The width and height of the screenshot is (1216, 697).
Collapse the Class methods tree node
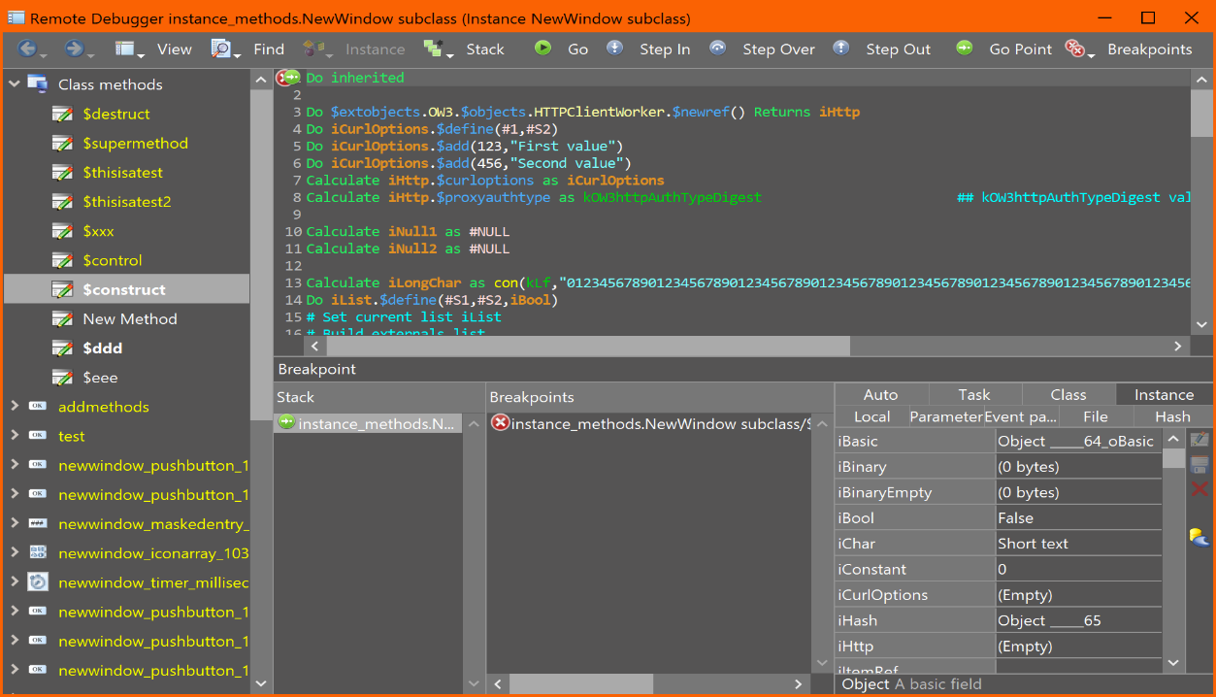pos(15,84)
